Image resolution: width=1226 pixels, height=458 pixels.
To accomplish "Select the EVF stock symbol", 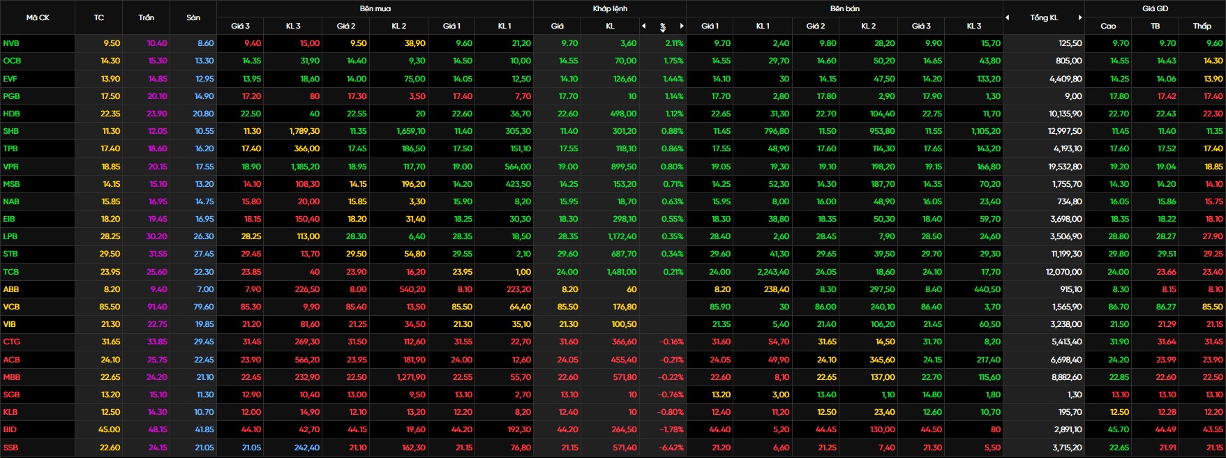I will 10,79.
